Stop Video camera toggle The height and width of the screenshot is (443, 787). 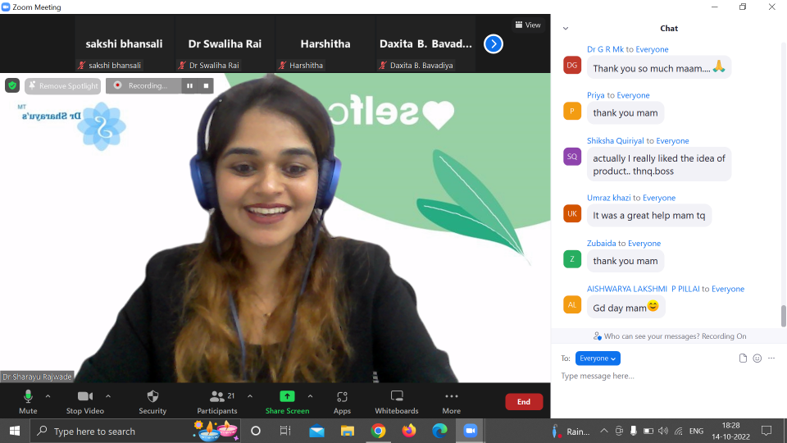84,397
